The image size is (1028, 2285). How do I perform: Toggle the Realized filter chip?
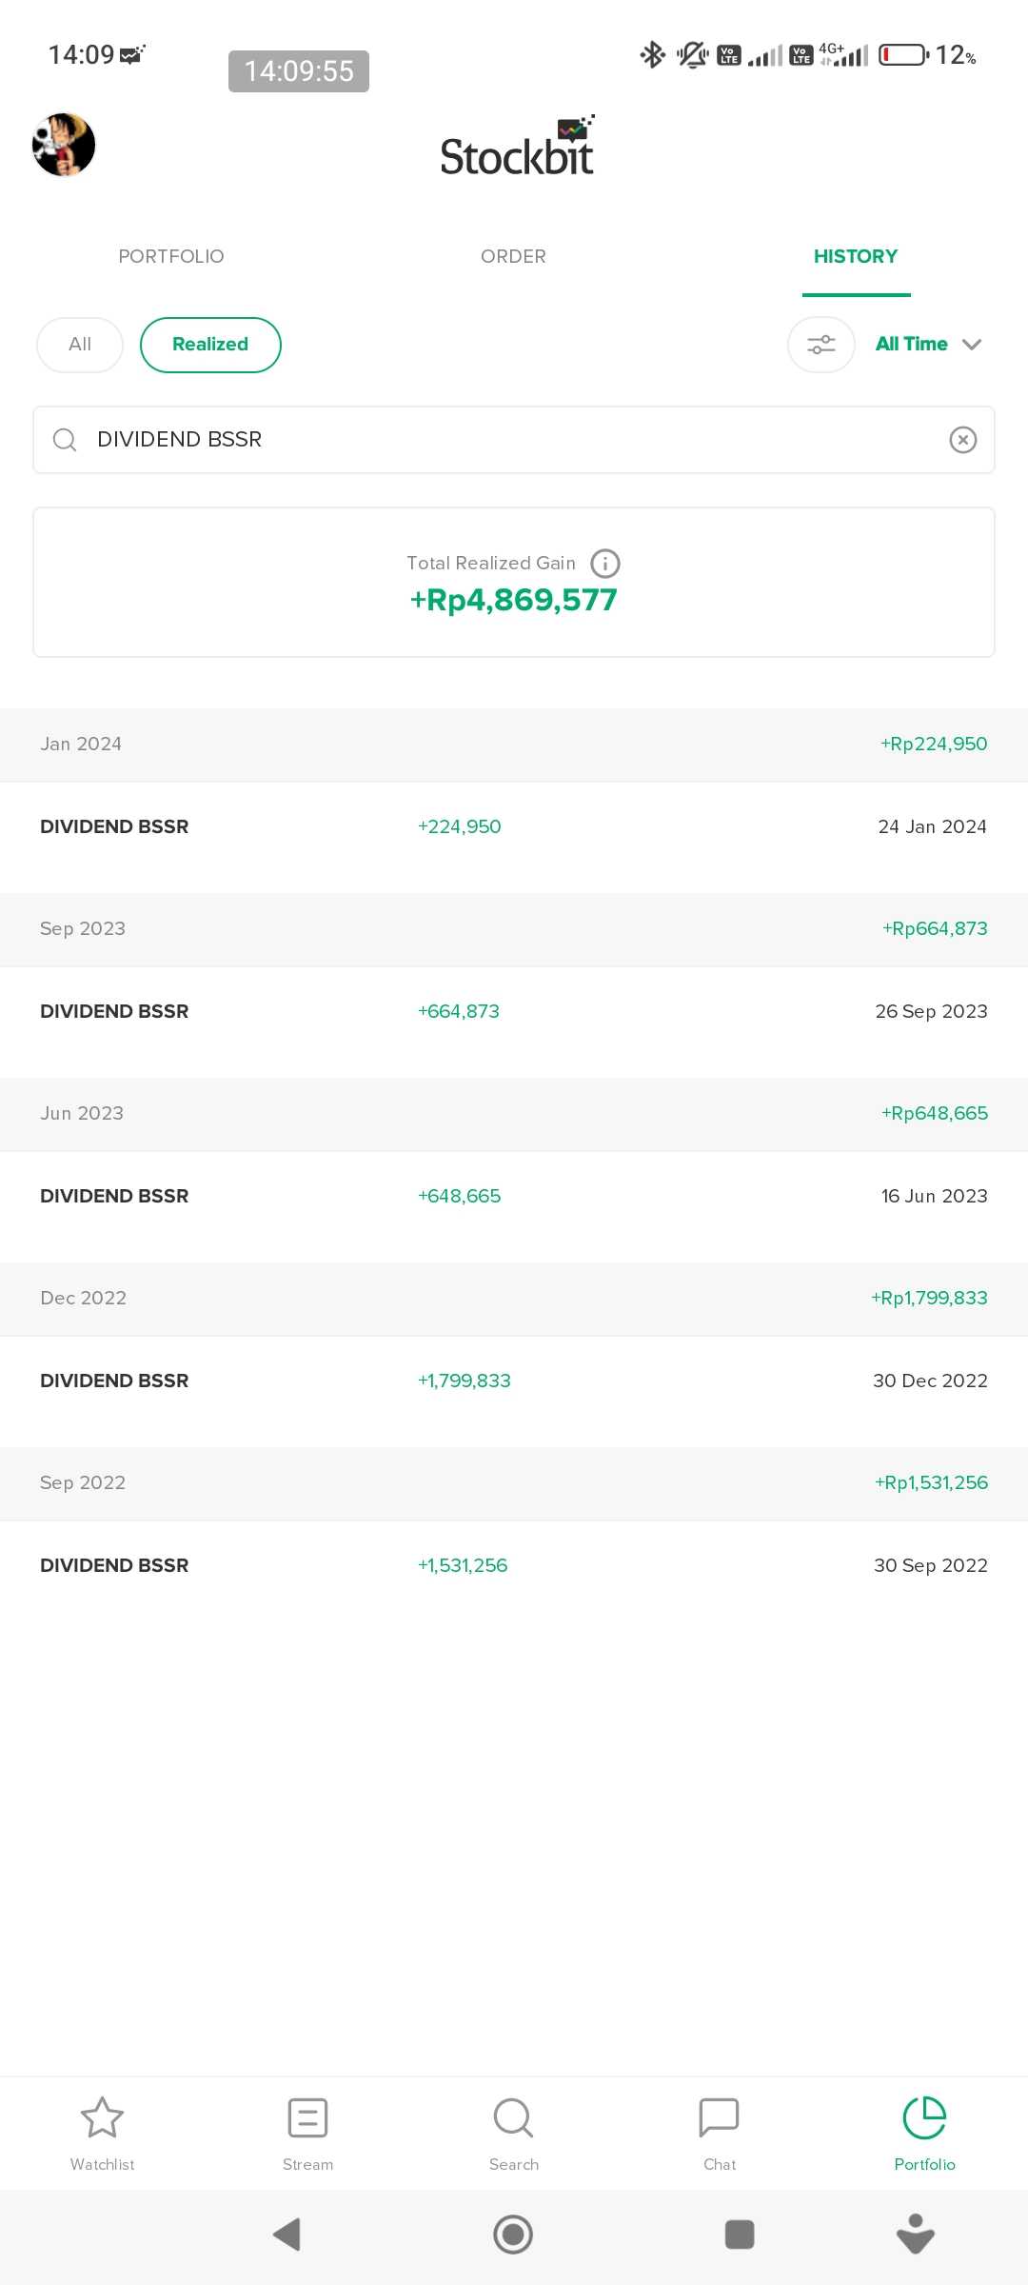(210, 345)
